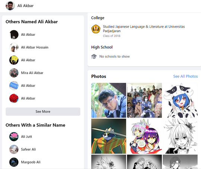The width and height of the screenshot is (201, 169).
Task: Open the black-and-white anime sketch photo
Action: [x=180, y=136]
